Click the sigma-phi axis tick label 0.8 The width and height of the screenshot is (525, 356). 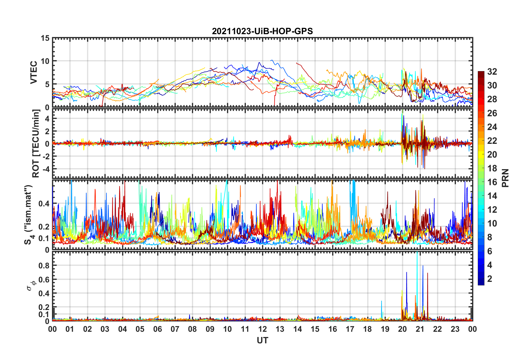44,265
